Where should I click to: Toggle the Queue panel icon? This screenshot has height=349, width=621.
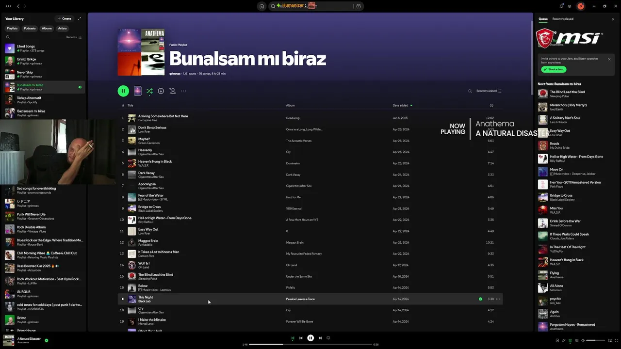coord(570,340)
